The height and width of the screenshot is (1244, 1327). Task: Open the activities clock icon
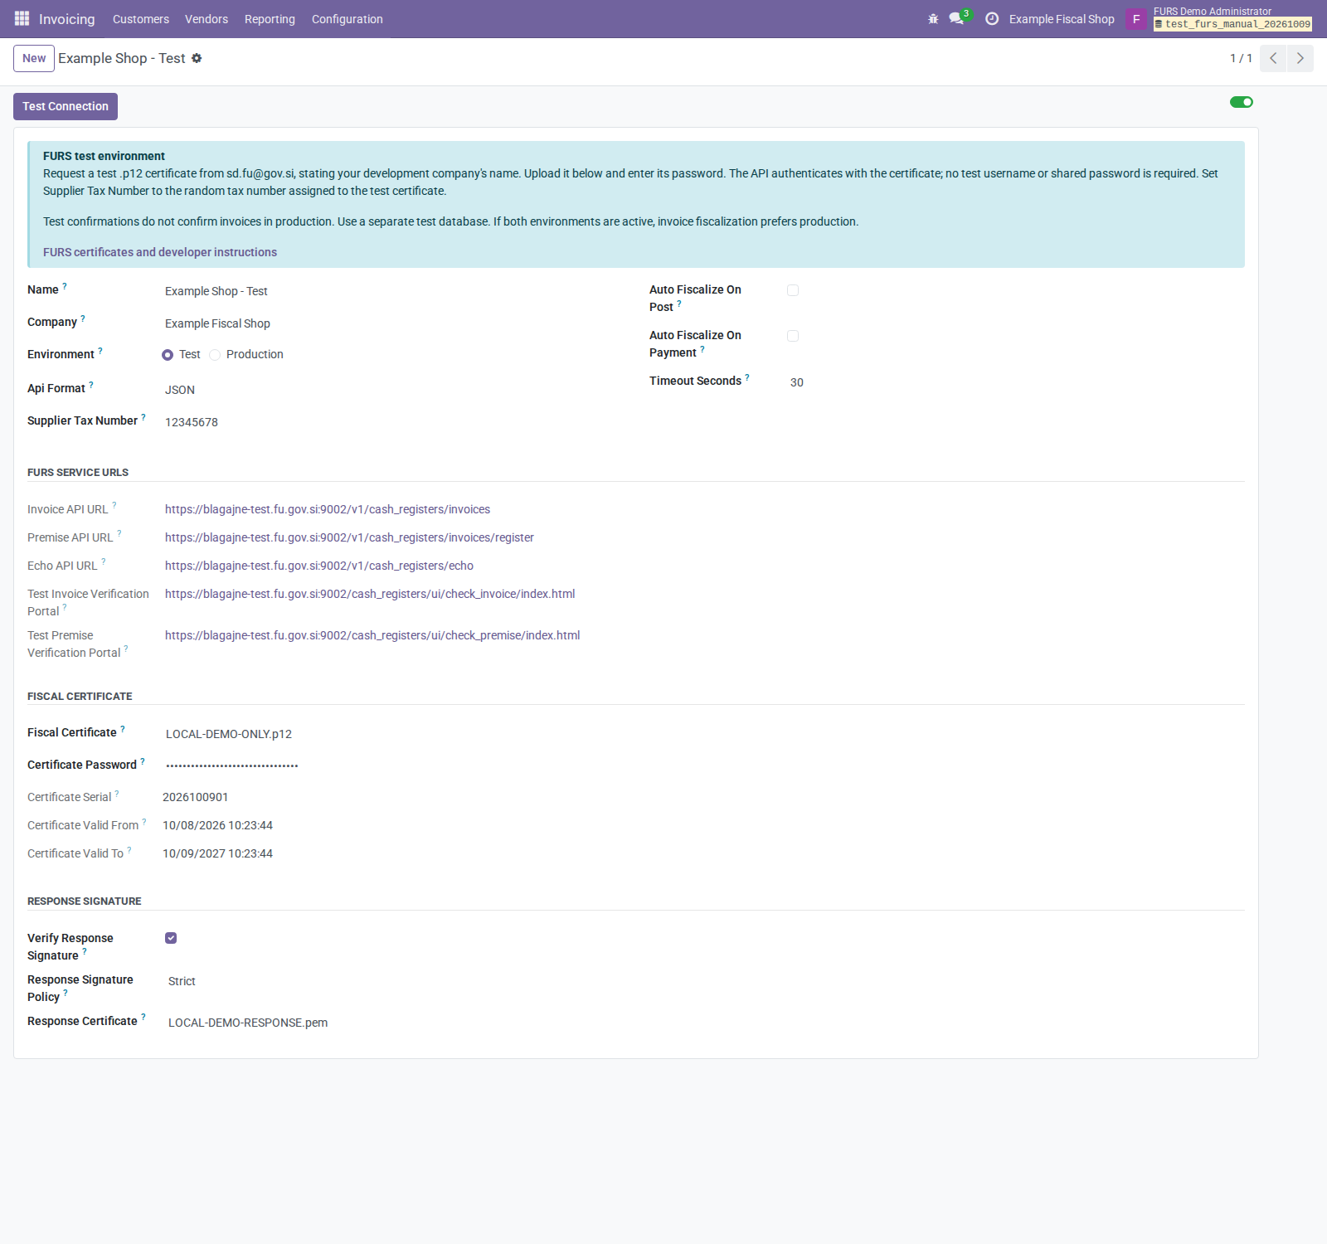coord(992,18)
